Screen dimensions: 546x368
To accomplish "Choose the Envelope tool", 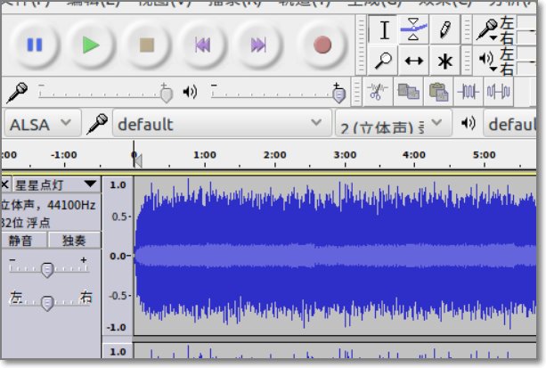I will point(413,29).
